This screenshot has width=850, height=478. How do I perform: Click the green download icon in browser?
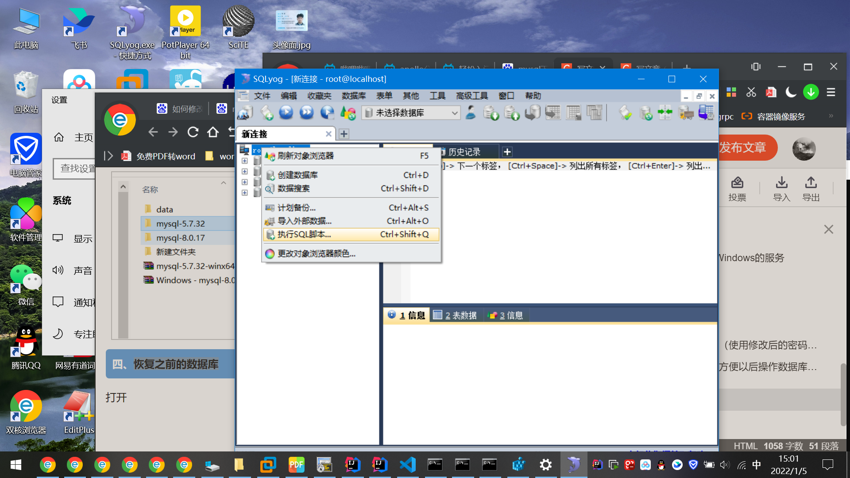click(x=811, y=92)
